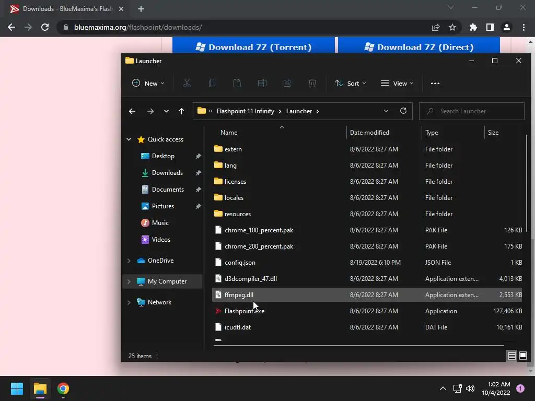The width and height of the screenshot is (535, 401).
Task: Select the resources folder
Action: coord(367,214)
